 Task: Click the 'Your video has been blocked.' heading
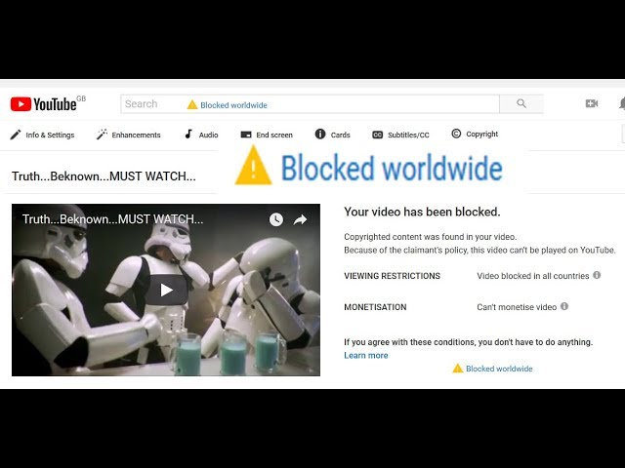tap(422, 212)
